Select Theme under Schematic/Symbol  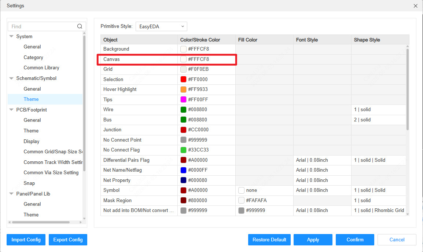coord(31,99)
